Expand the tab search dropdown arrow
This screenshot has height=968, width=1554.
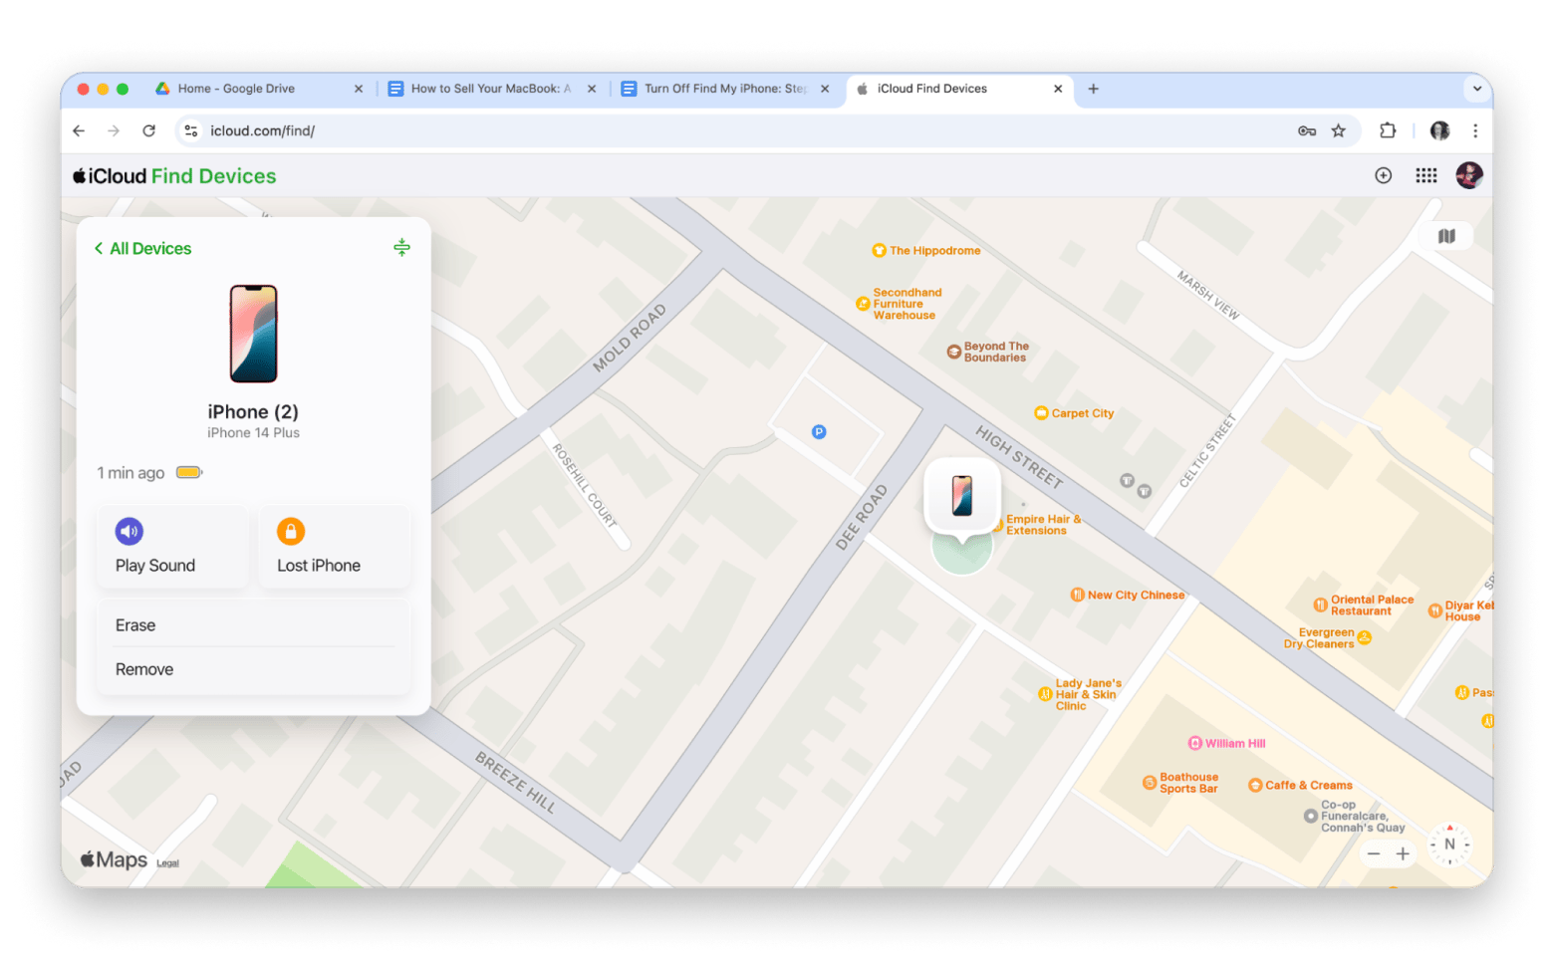tap(1477, 89)
